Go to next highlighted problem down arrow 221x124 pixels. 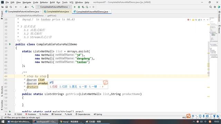click(208, 20)
